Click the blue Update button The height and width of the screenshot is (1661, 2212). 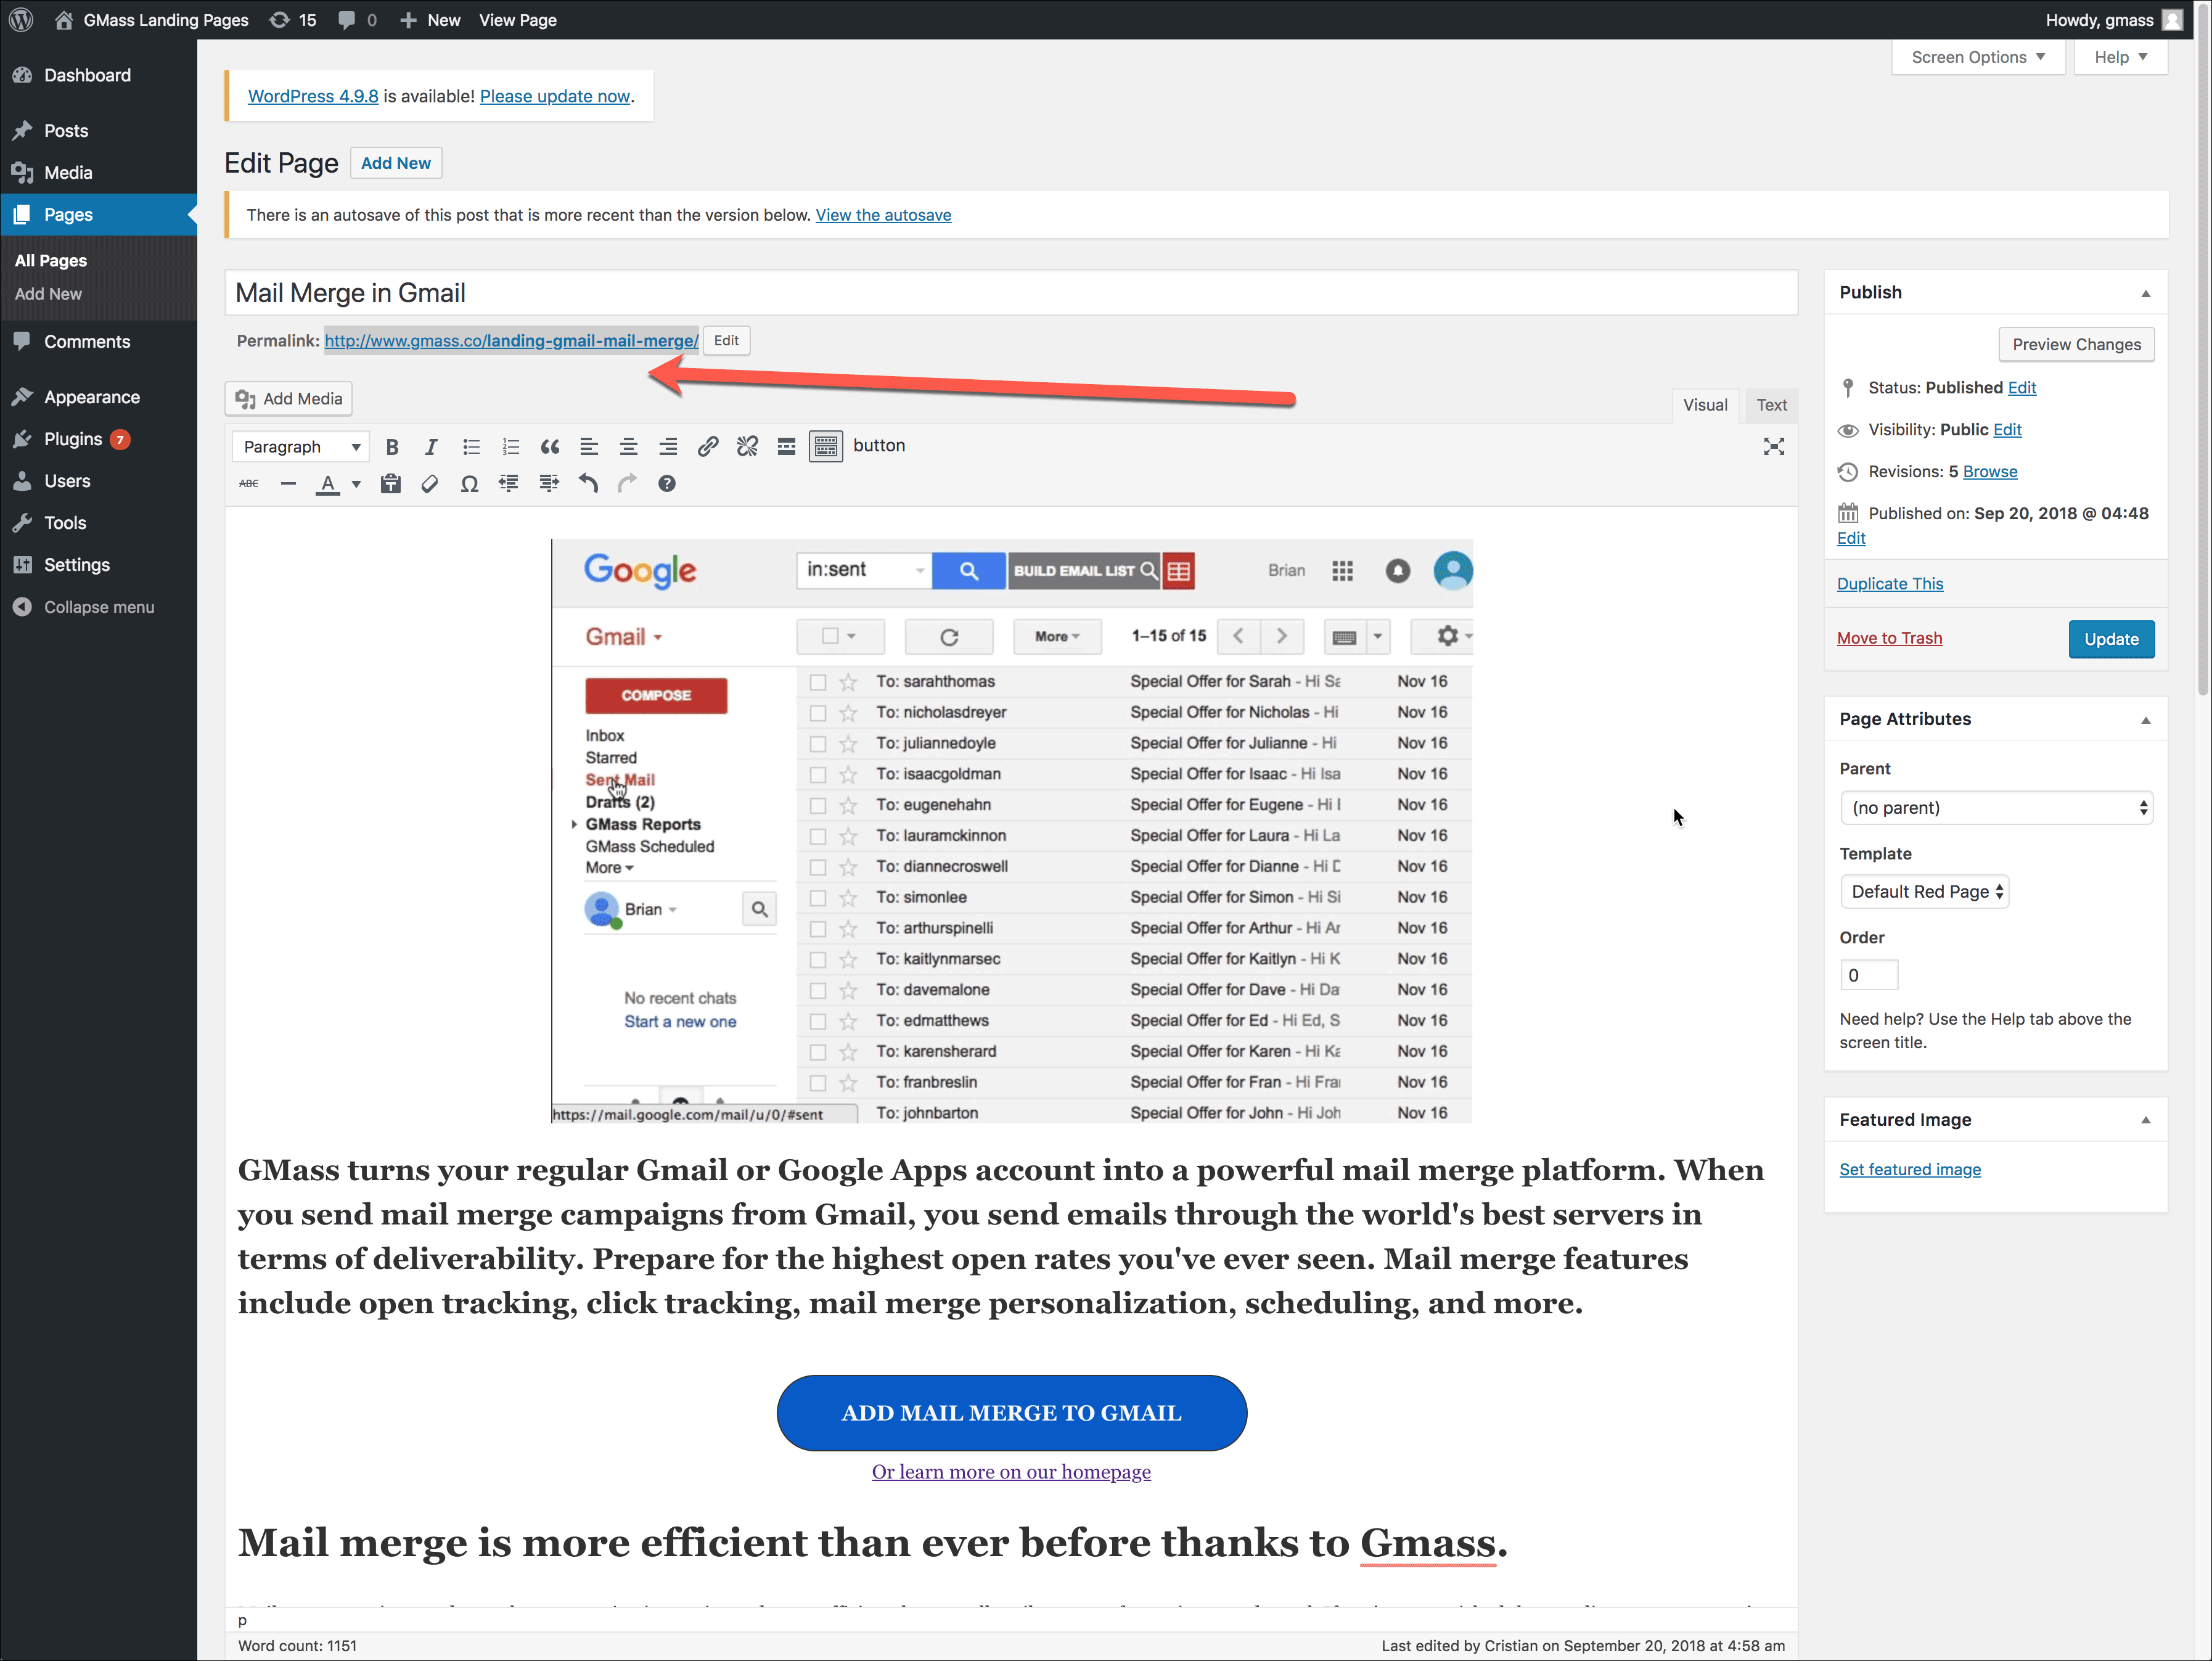click(x=2110, y=640)
